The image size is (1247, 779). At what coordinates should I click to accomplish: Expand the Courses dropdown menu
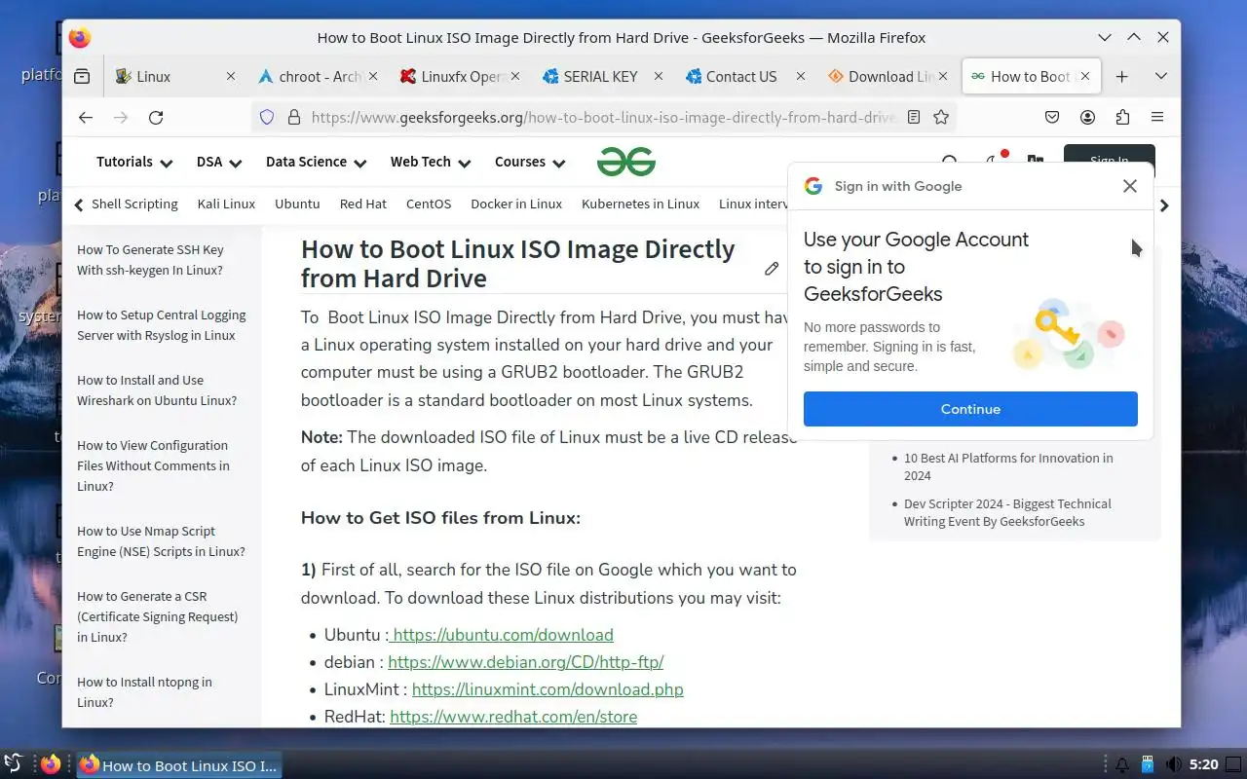coord(530,162)
